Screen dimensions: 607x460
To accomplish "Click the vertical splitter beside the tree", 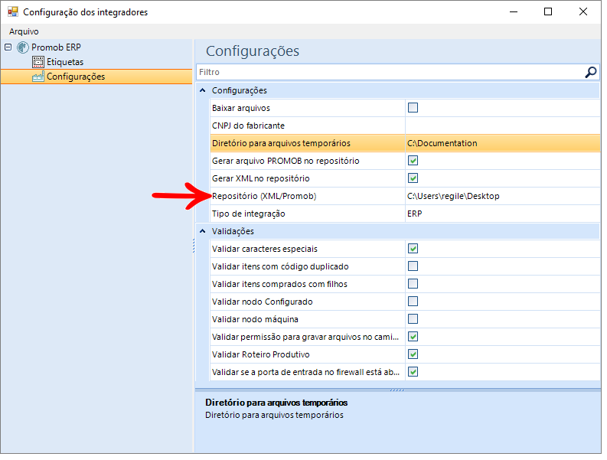I will coord(194,246).
